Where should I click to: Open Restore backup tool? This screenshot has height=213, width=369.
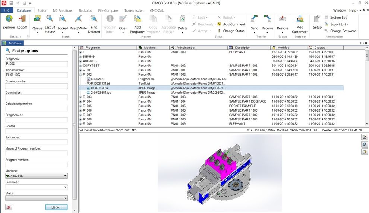[x=283, y=24]
